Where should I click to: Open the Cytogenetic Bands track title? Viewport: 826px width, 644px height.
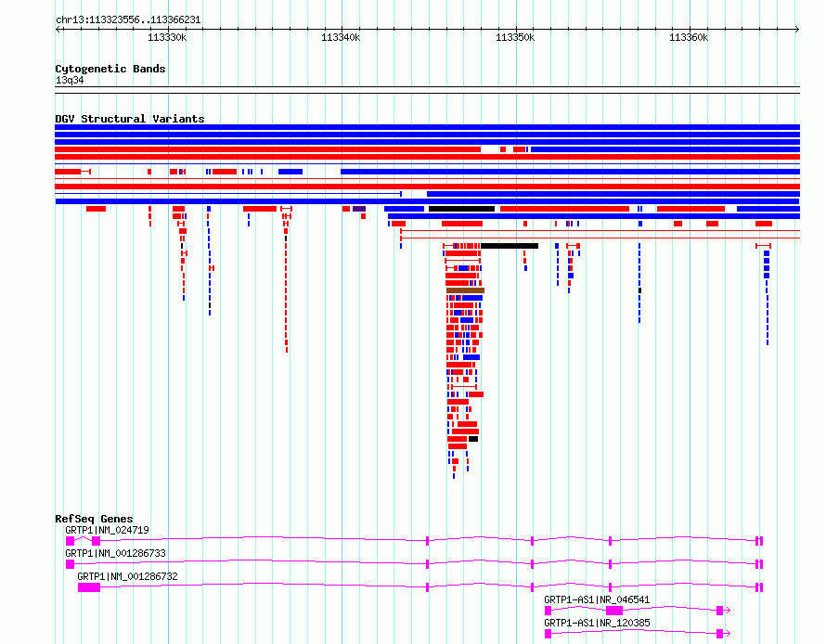(110, 69)
